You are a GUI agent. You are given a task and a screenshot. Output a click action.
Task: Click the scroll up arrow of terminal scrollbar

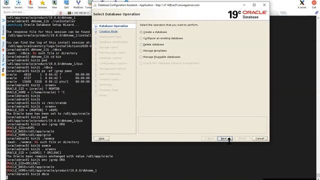click(318, 18)
